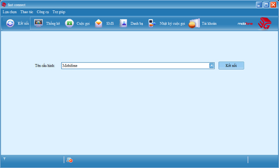Open the Công cụ menu
279x168 pixels.
(43, 12)
